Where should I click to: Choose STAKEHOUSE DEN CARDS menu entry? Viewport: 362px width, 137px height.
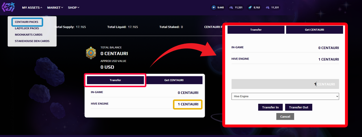(32, 41)
